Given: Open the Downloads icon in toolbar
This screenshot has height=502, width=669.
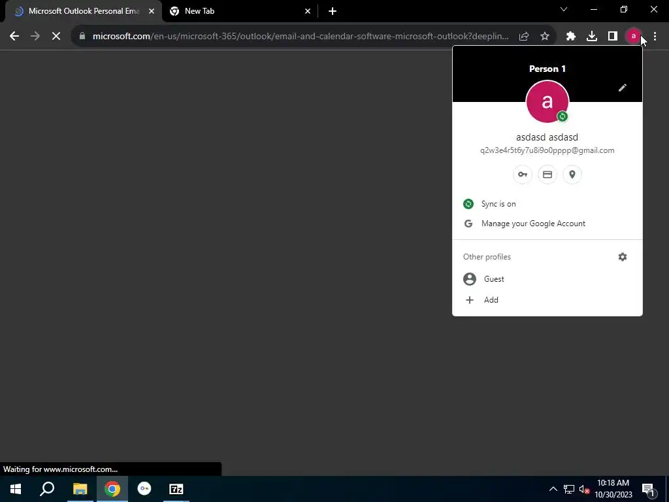Looking at the screenshot, I should click(x=592, y=37).
